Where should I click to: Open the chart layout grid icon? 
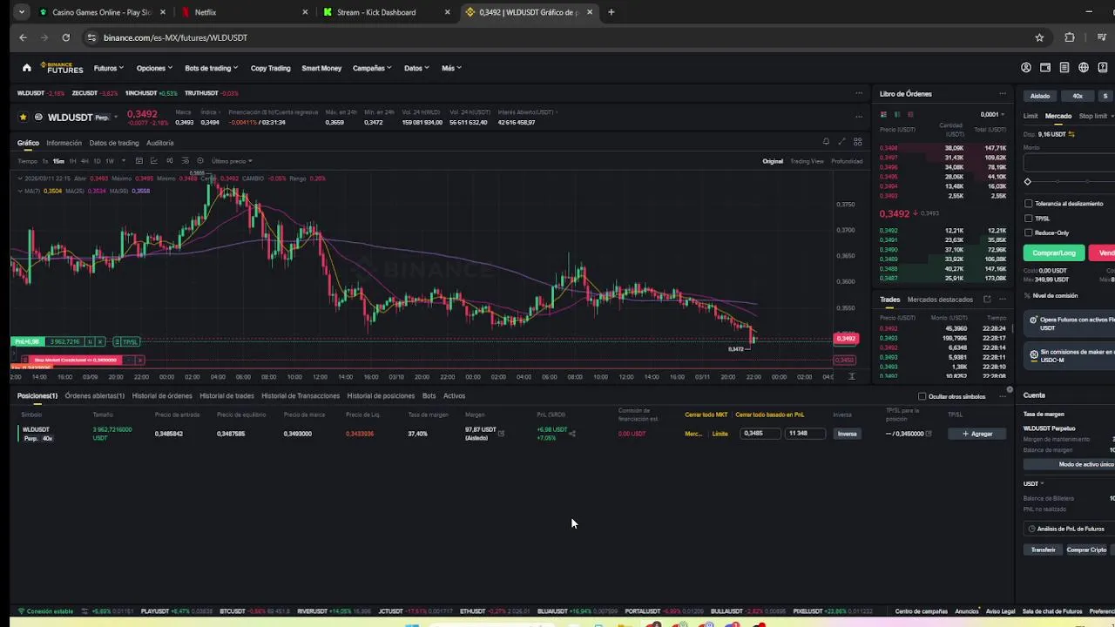pyautogui.click(x=858, y=141)
